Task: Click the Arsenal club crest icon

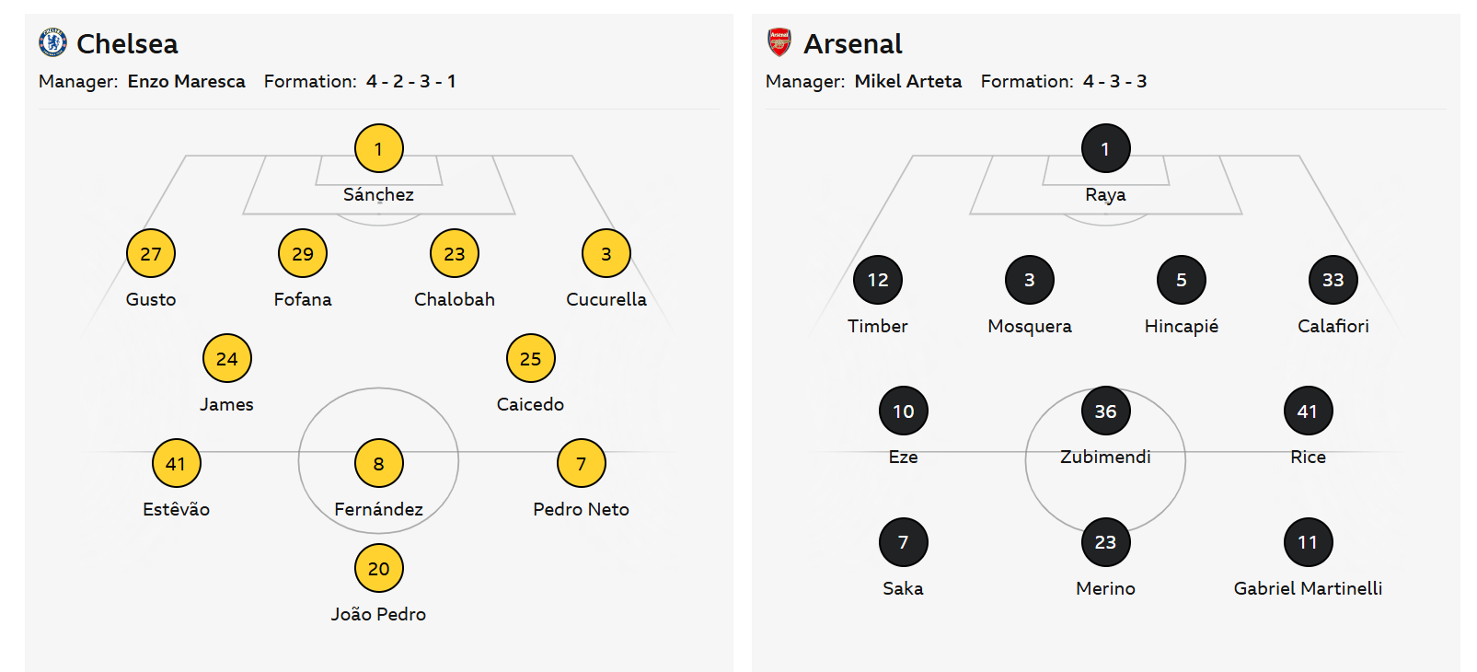Action: (779, 42)
